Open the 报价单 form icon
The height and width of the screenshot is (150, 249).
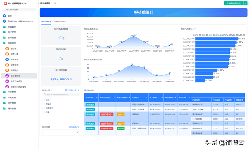coord(7,48)
